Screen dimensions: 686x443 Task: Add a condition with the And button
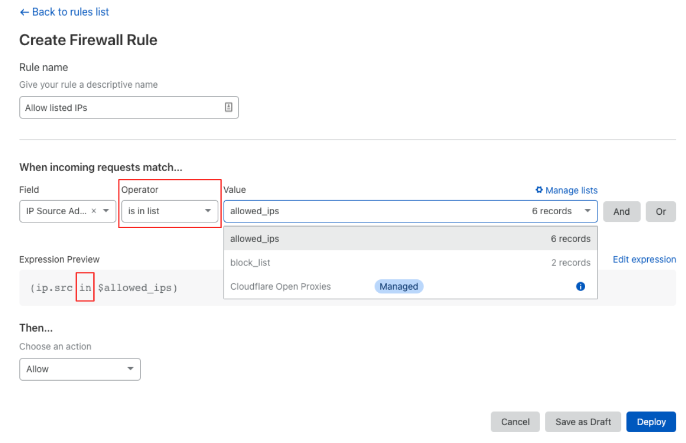[x=621, y=211]
